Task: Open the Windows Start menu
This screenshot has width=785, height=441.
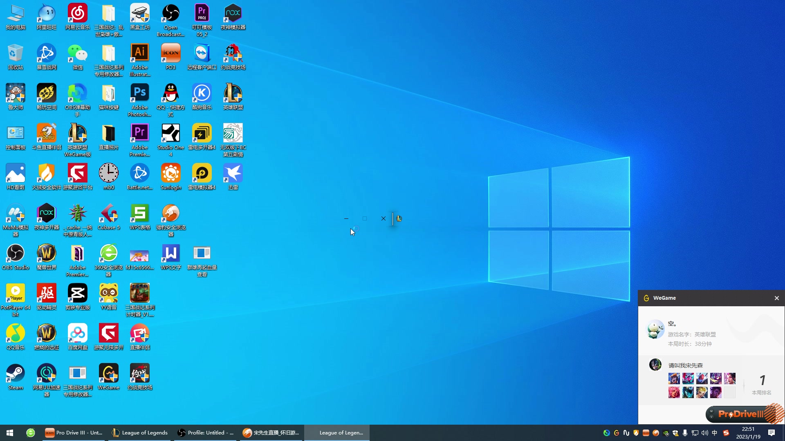Action: (x=10, y=433)
